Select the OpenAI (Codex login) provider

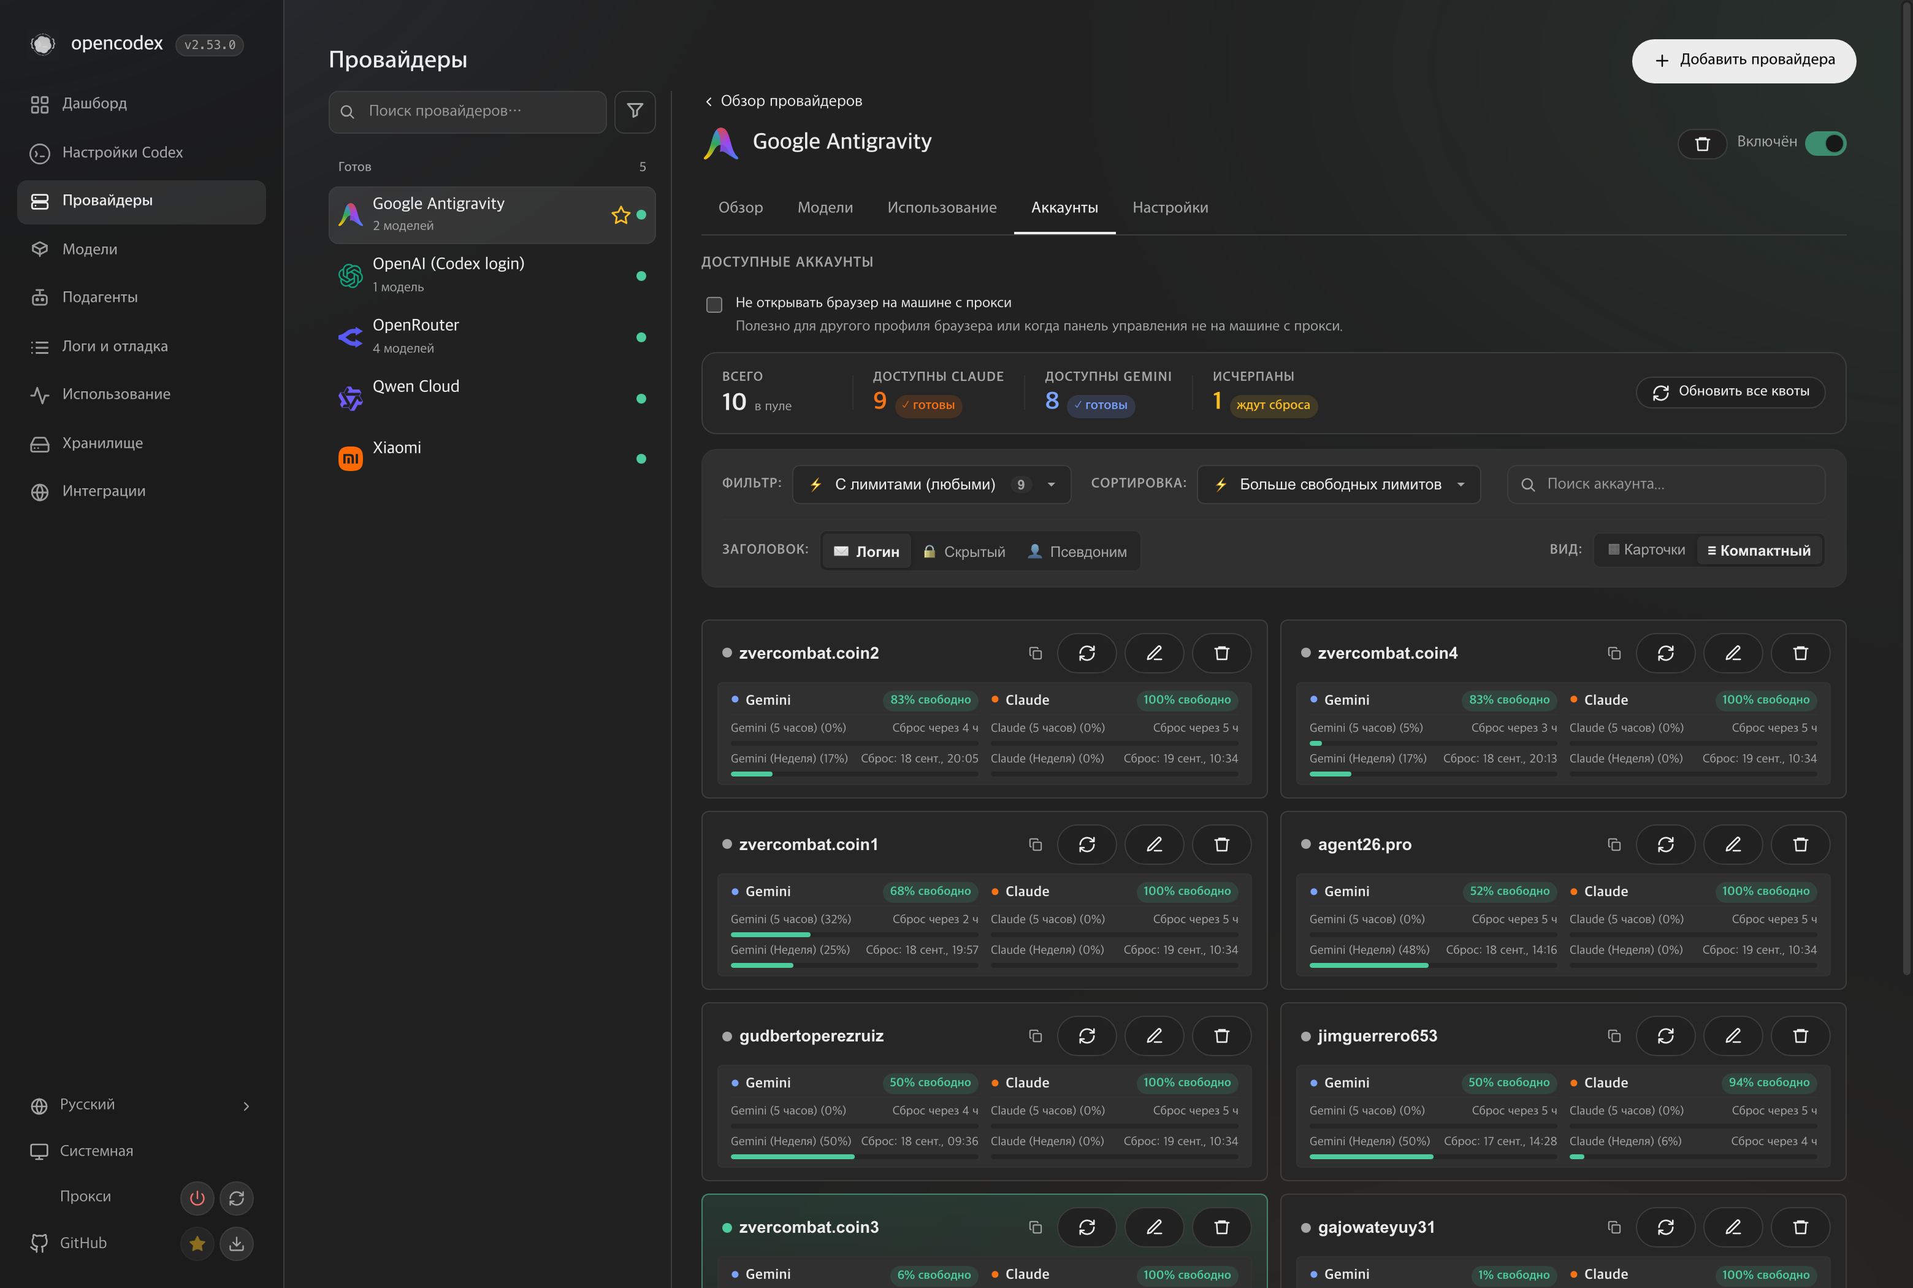coord(492,275)
